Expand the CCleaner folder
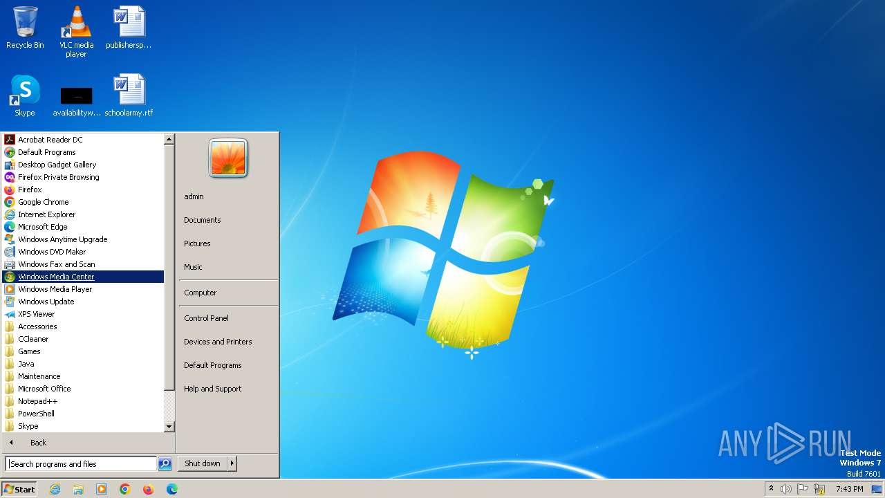 [83, 339]
